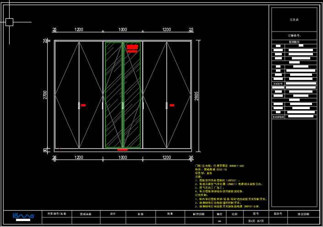Click the 制作日期 cell in title block
Screen dimensions: 323x227
(199, 214)
